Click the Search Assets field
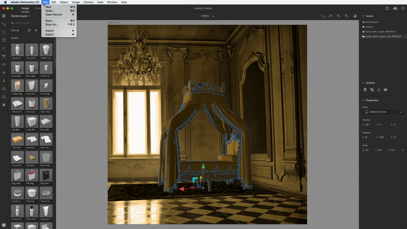Viewport: 407px width, 229px height. 33,23
